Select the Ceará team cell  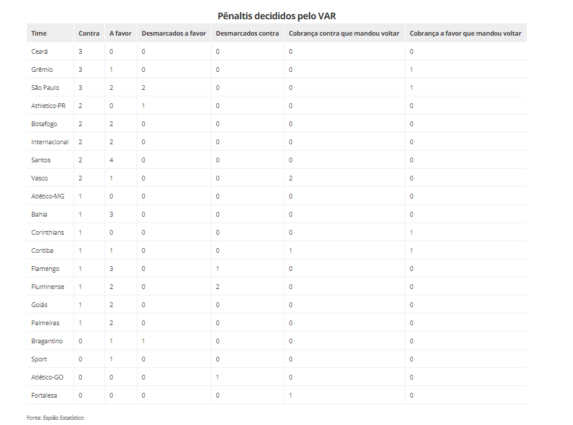[x=40, y=51]
